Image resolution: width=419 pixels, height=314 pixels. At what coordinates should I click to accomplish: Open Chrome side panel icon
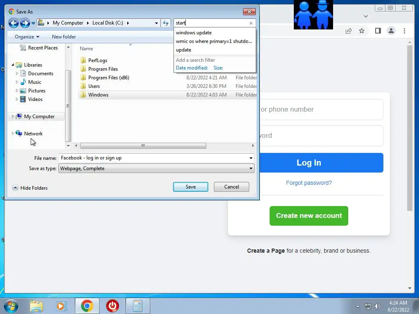(x=378, y=31)
